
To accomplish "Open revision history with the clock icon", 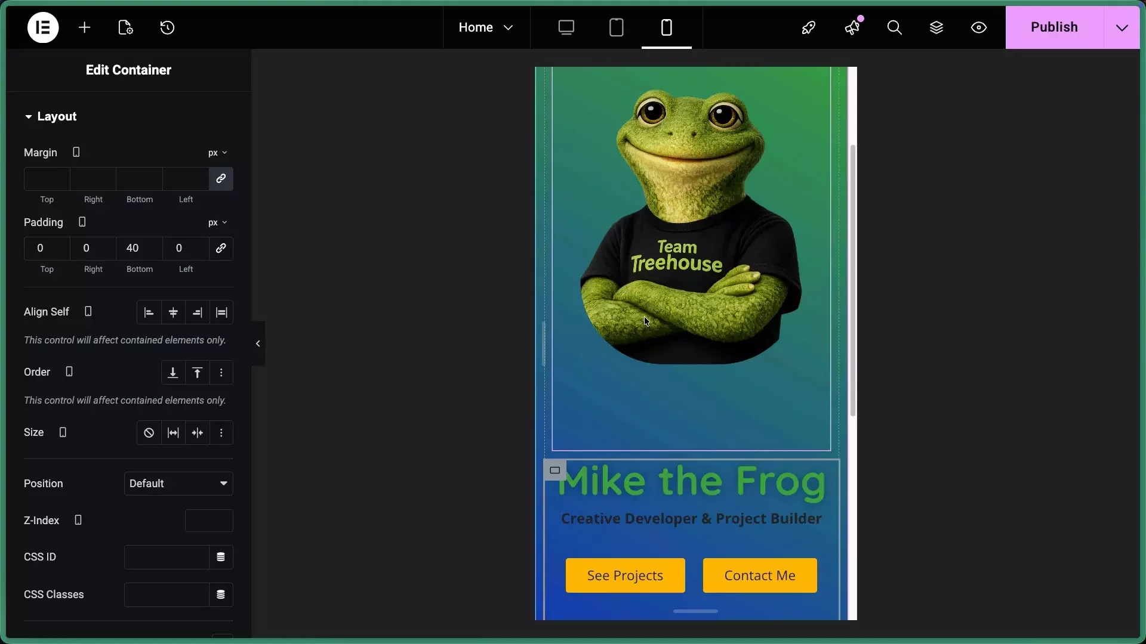I will click(x=167, y=27).
